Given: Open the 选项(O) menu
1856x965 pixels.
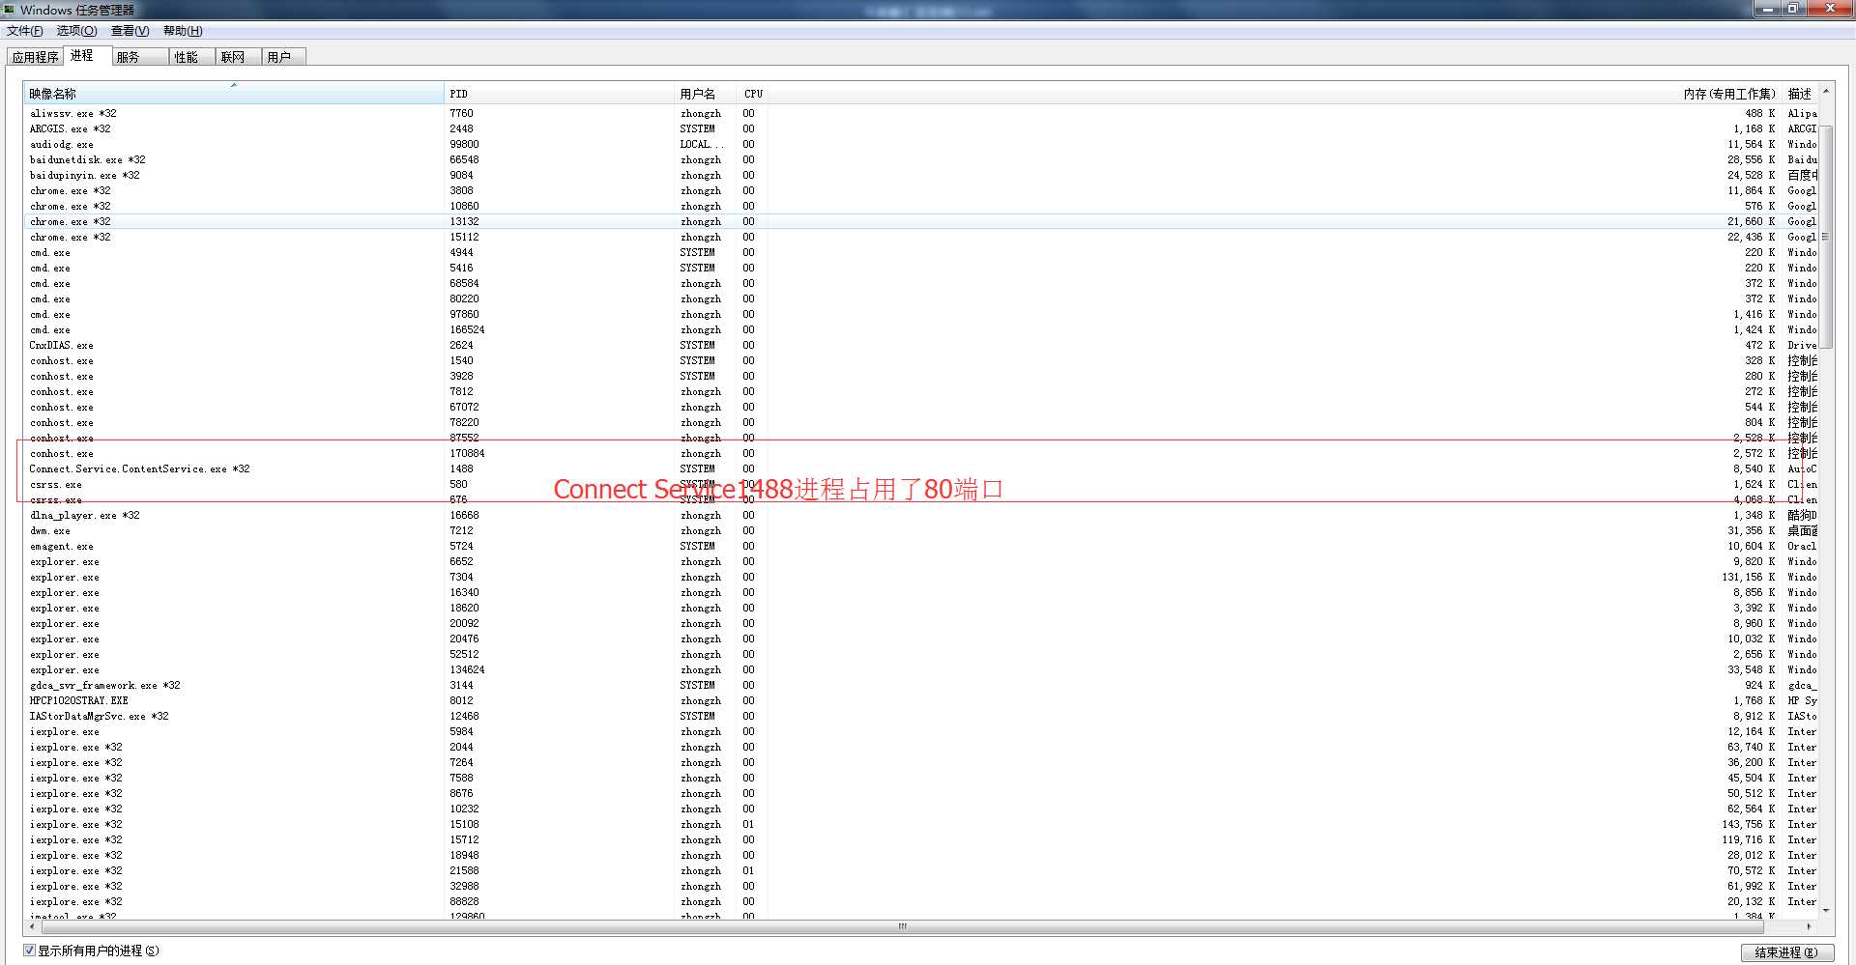Looking at the screenshot, I should point(76,31).
